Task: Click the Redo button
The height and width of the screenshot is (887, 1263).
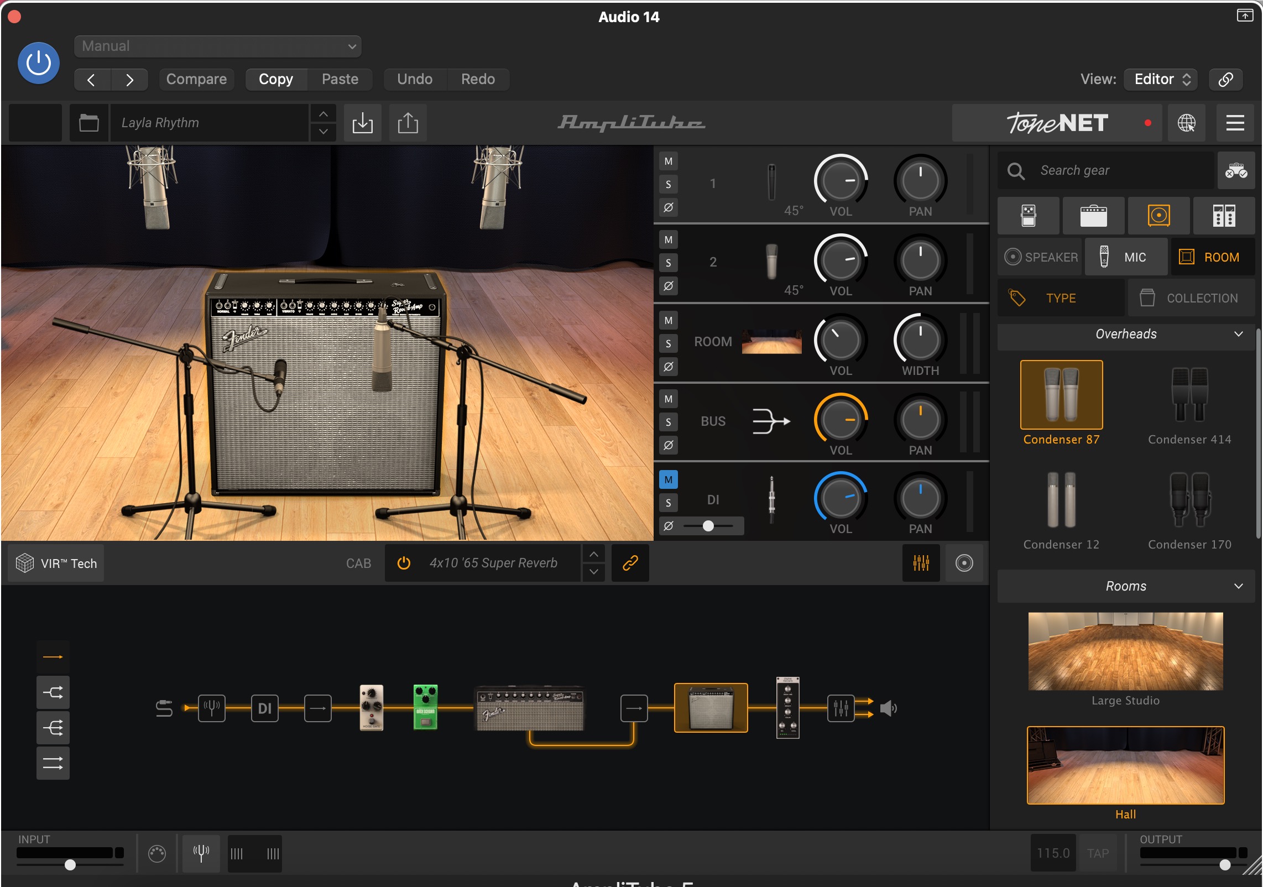Action: pos(478,79)
